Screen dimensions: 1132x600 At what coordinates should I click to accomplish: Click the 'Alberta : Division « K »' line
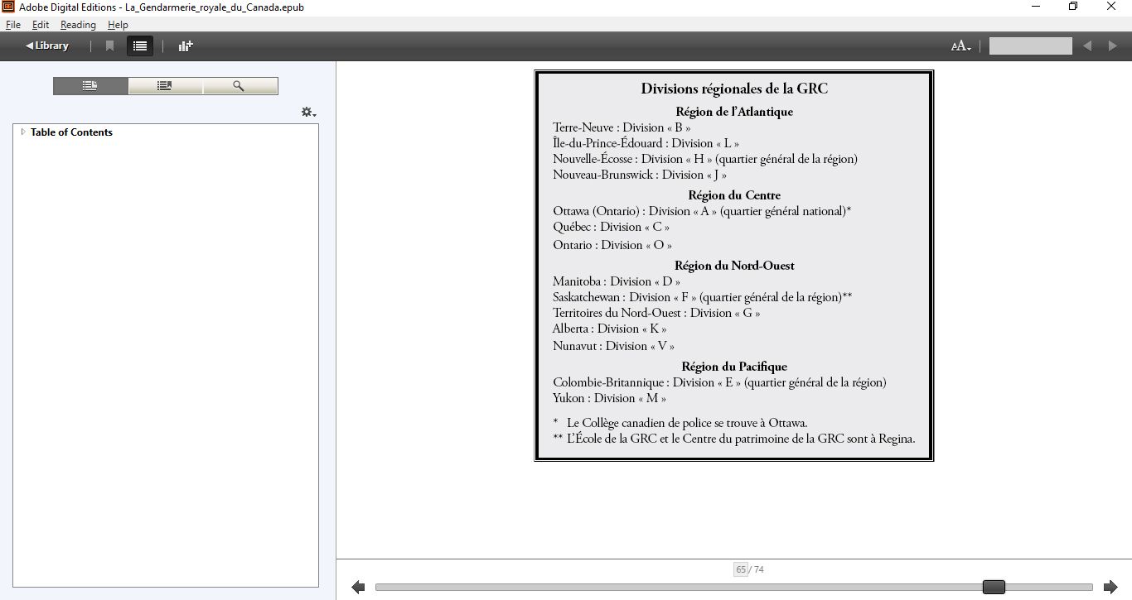[x=609, y=329]
